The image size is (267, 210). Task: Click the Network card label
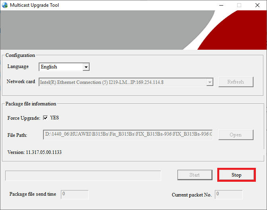21,82
